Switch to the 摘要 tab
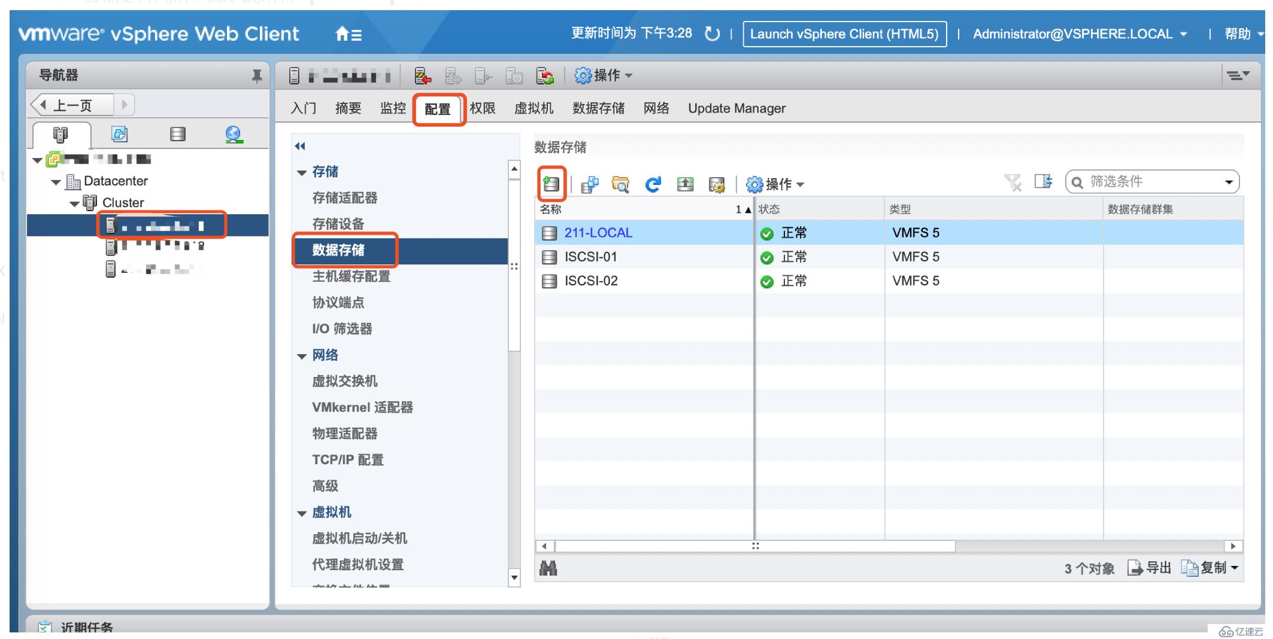The image size is (1273, 639). [348, 108]
